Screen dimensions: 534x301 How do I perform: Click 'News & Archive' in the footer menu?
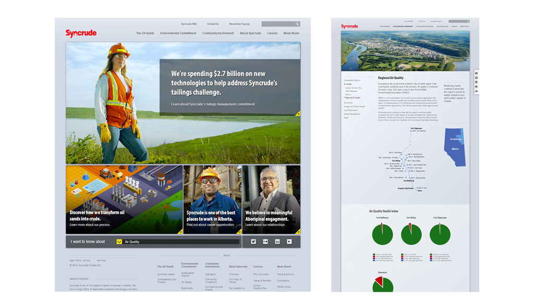click(285, 274)
